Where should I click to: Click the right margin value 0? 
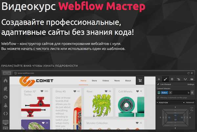(190, 118)
